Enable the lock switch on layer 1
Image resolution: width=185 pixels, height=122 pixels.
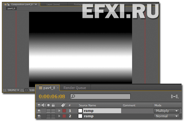[x=53, y=111]
